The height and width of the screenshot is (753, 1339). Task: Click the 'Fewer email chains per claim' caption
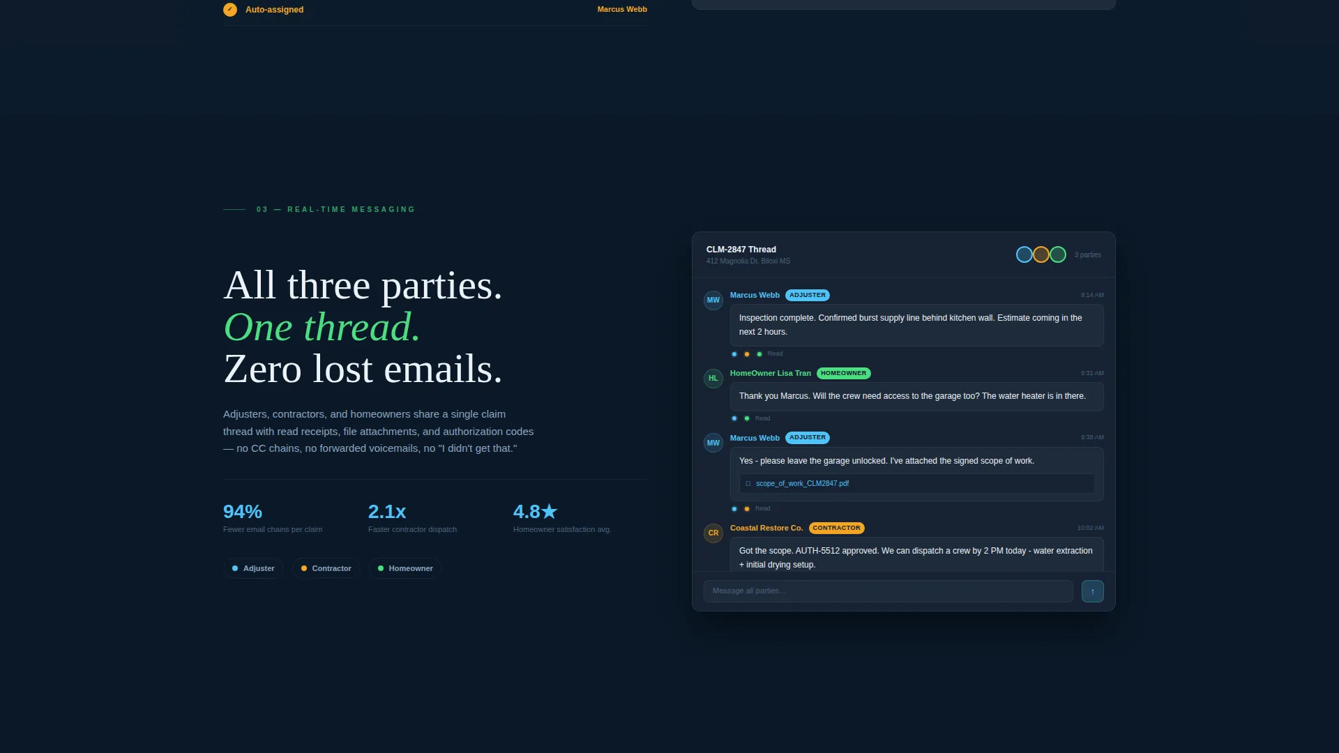click(x=273, y=529)
